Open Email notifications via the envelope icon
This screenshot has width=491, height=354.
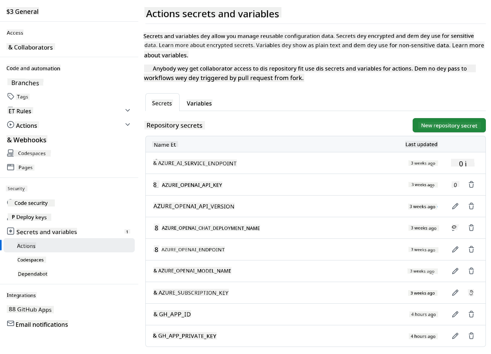[x=10, y=324]
